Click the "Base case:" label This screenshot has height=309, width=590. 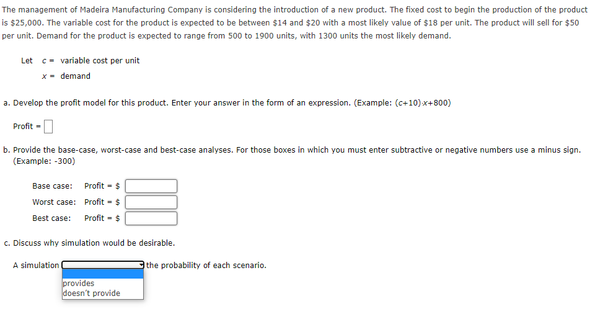click(52, 186)
